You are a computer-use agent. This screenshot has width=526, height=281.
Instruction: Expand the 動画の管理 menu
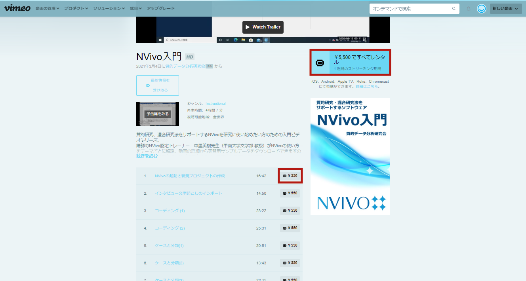48,8
